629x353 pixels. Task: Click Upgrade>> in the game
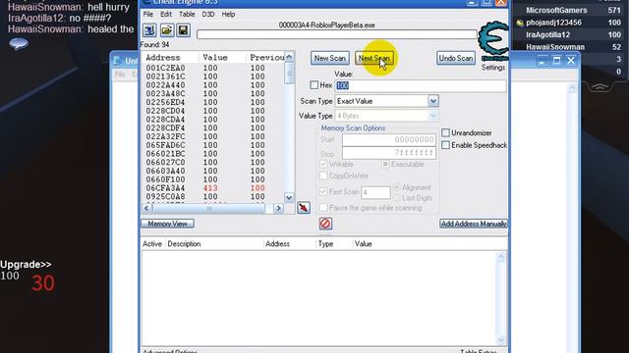pyautogui.click(x=26, y=265)
